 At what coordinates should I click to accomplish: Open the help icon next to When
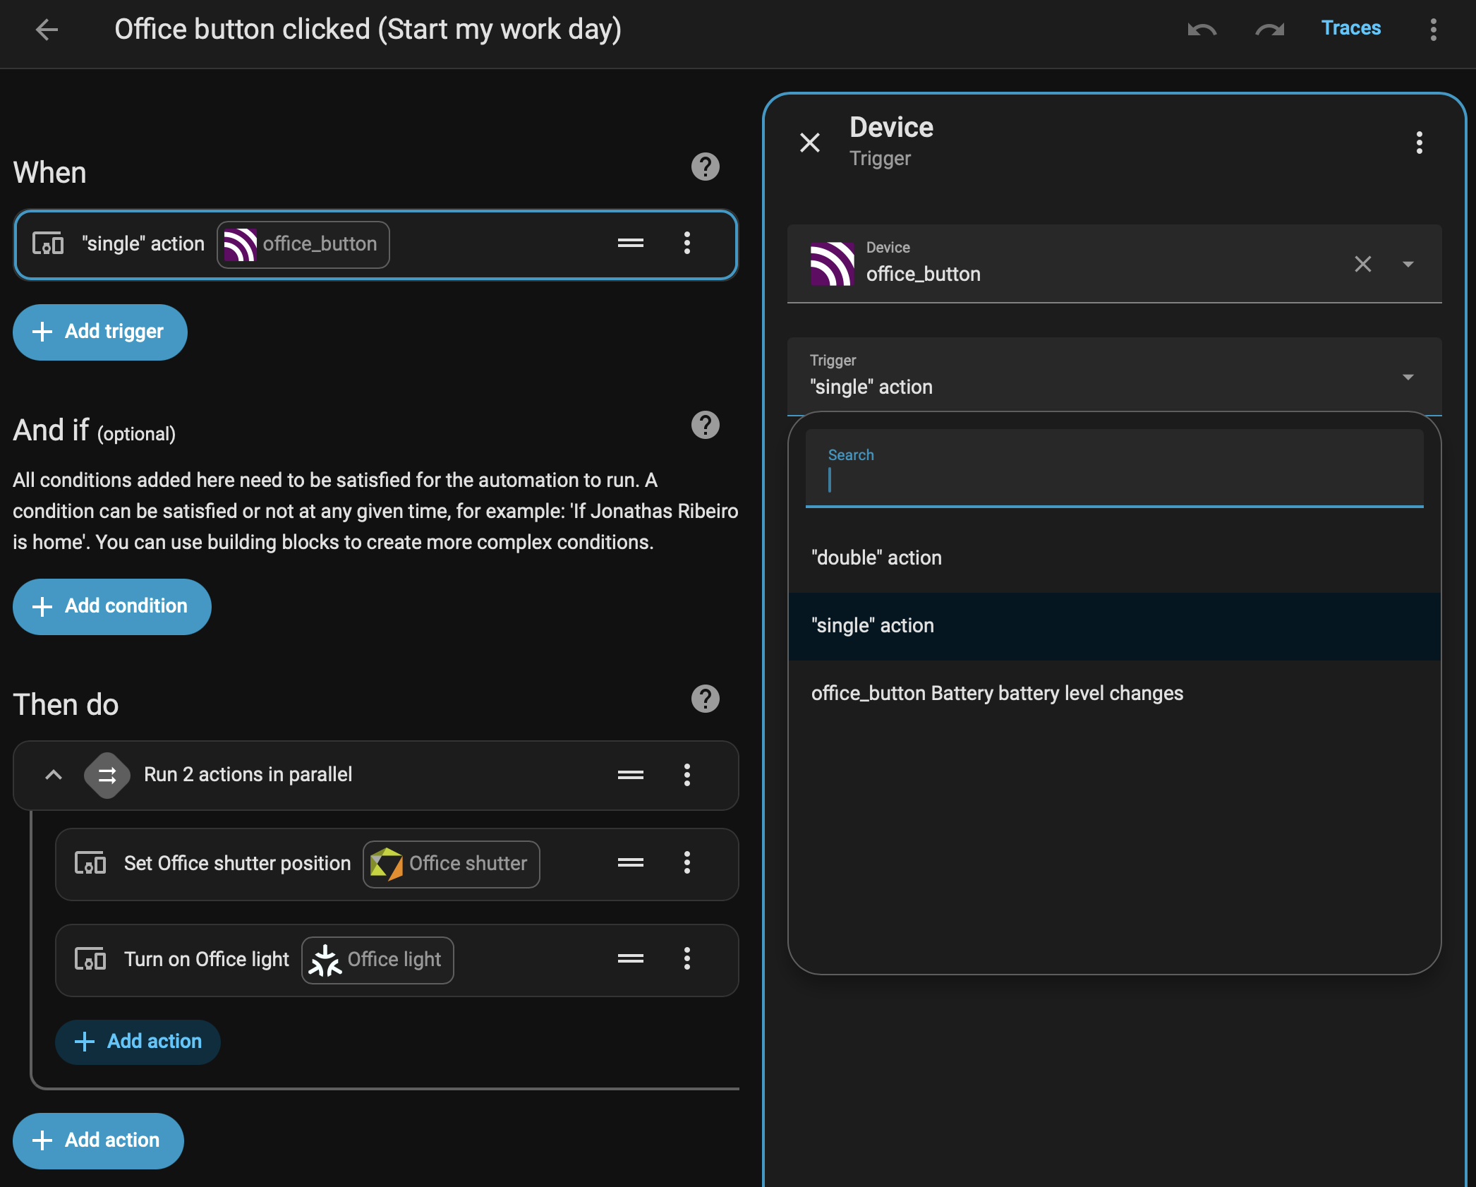click(705, 167)
